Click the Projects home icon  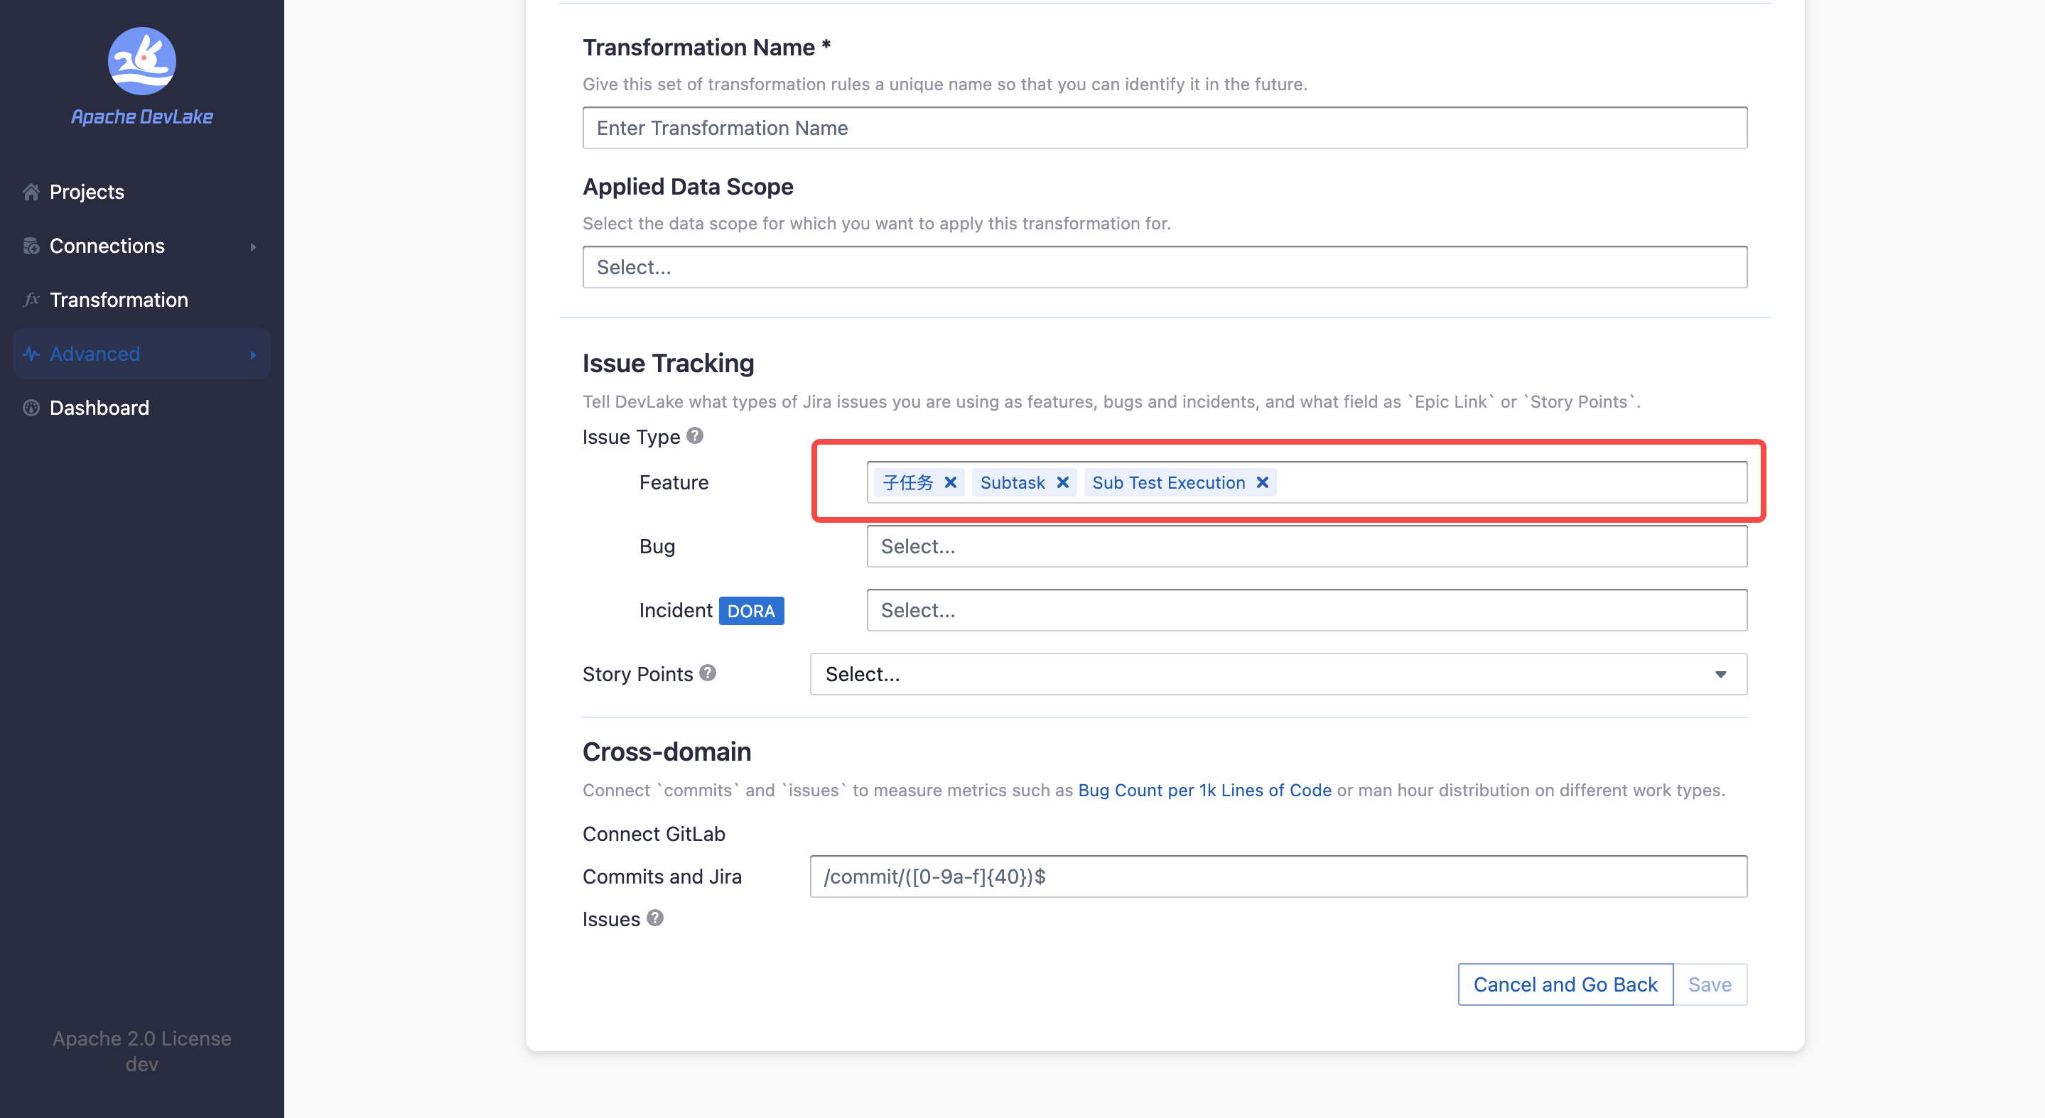[31, 192]
